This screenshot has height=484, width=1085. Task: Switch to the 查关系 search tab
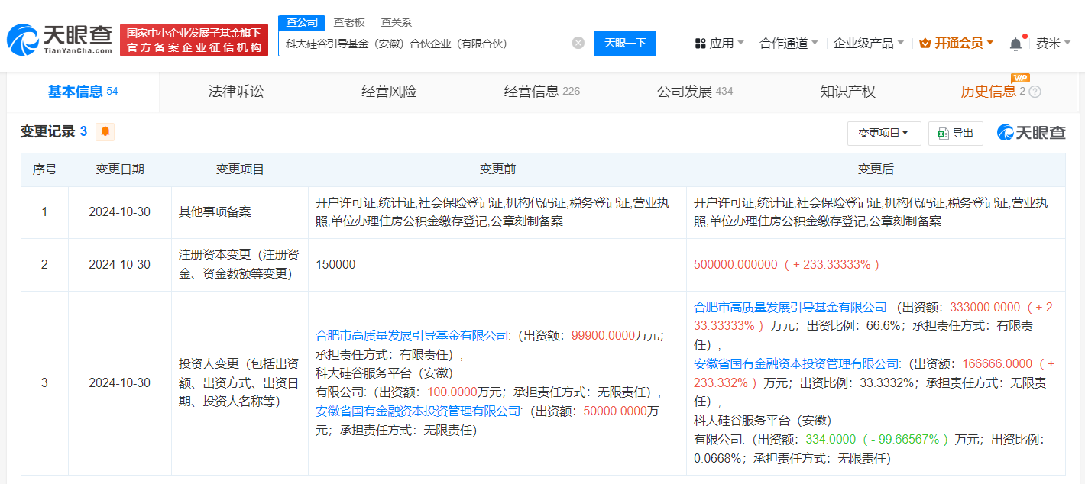click(396, 22)
